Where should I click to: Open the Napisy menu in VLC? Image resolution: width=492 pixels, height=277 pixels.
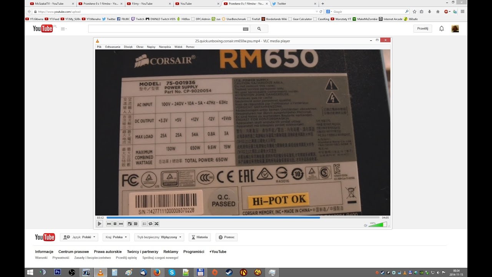click(151, 47)
